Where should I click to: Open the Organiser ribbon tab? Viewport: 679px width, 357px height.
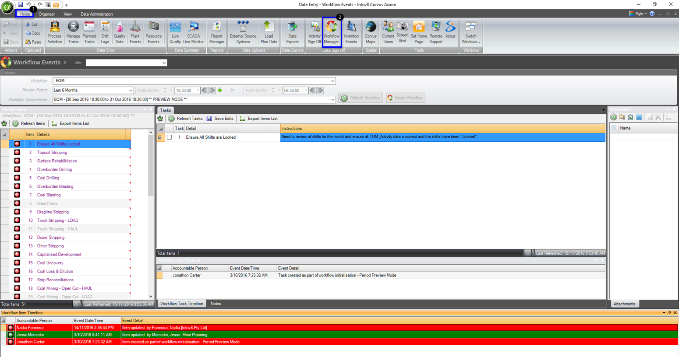(47, 14)
